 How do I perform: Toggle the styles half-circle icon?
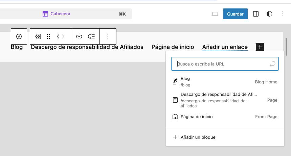269,14
